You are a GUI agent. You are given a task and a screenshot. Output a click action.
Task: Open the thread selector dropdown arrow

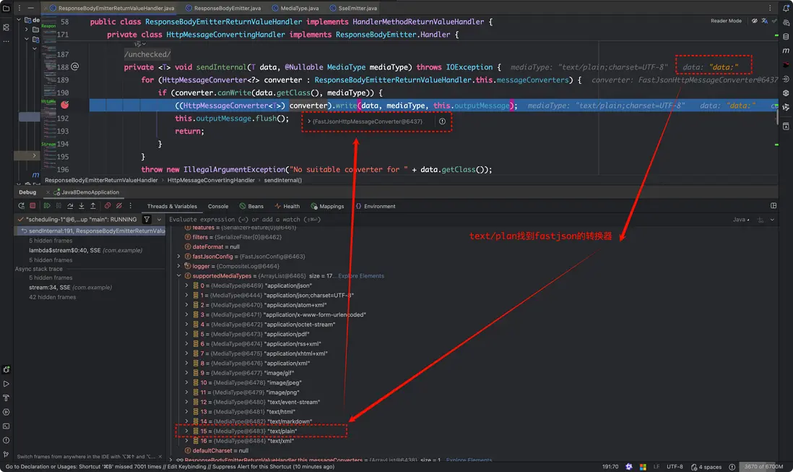160,220
